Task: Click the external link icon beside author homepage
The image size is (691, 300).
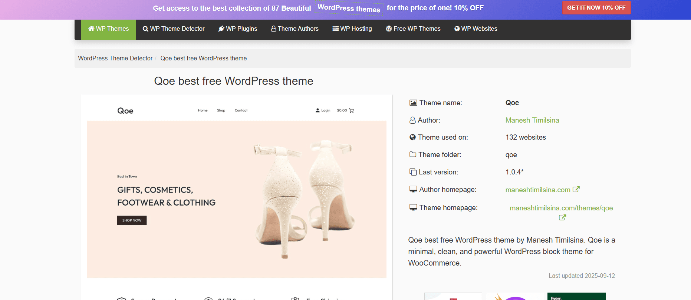Action: click(576, 189)
